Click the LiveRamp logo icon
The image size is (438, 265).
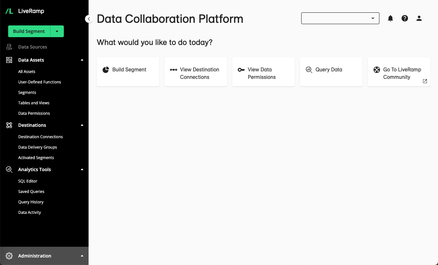coord(9,11)
